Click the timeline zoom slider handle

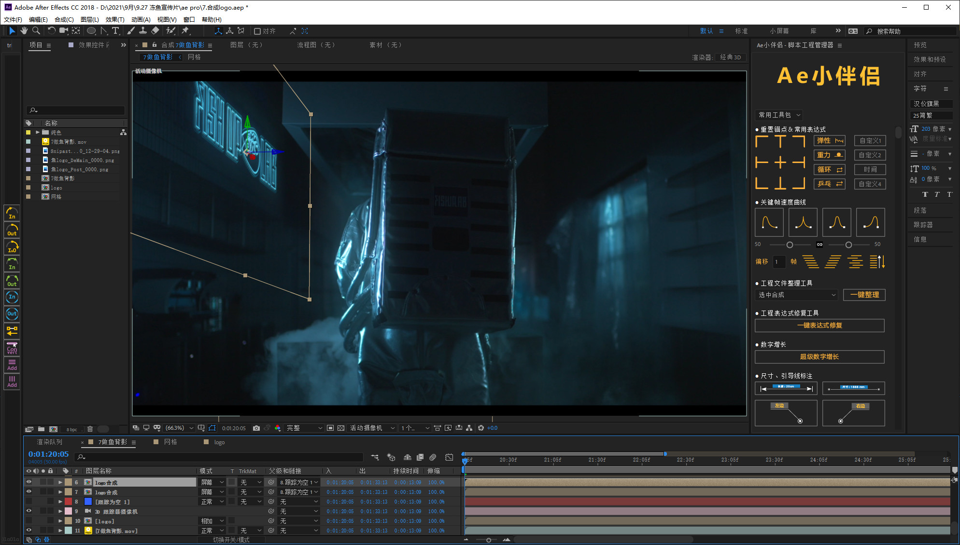click(x=489, y=540)
